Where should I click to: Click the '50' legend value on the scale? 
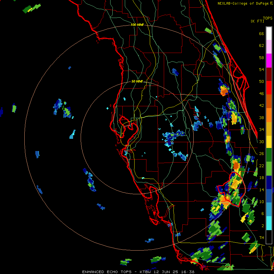click(262, 82)
